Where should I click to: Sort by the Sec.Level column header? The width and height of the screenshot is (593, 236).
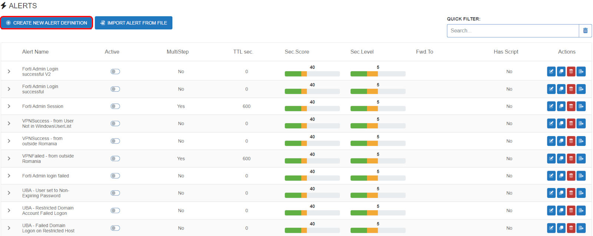click(362, 52)
